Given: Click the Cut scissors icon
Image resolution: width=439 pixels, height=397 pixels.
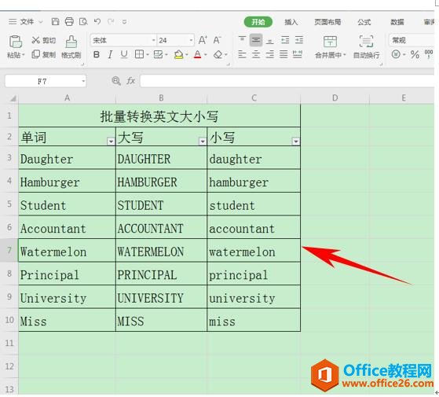Looking at the screenshot, I should pyautogui.click(x=35, y=40).
